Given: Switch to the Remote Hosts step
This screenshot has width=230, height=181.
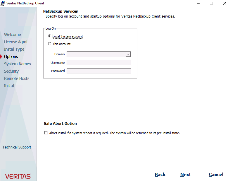Looking at the screenshot, I should [17, 78].
